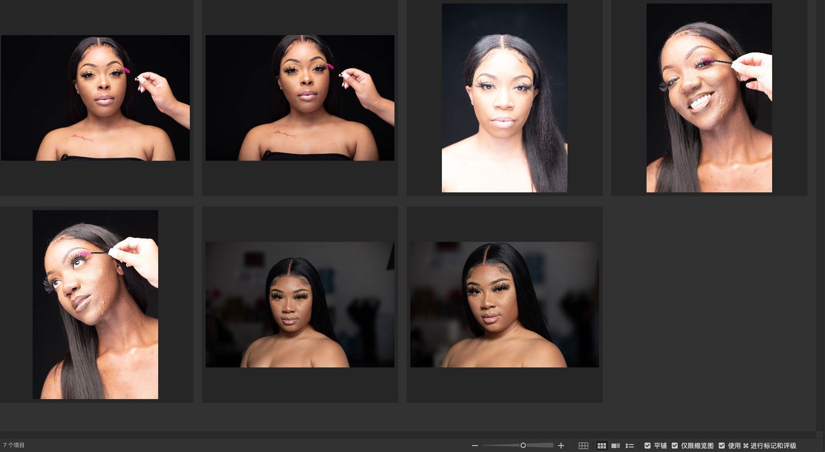Viewport: 825px width, 452px height.
Task: Click empty grid cell after last thumbnail
Action: (x=709, y=305)
